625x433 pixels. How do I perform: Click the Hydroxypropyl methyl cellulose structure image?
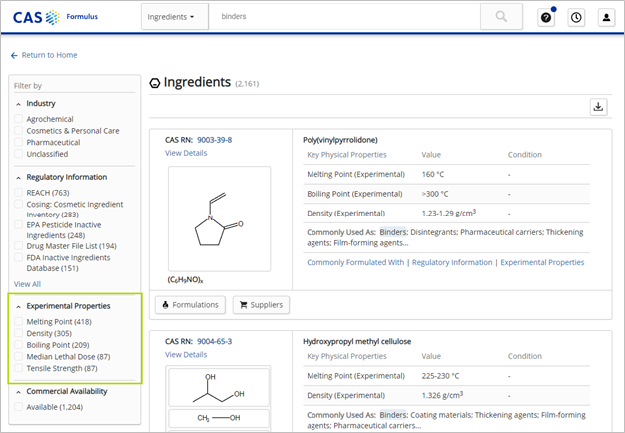(219, 398)
